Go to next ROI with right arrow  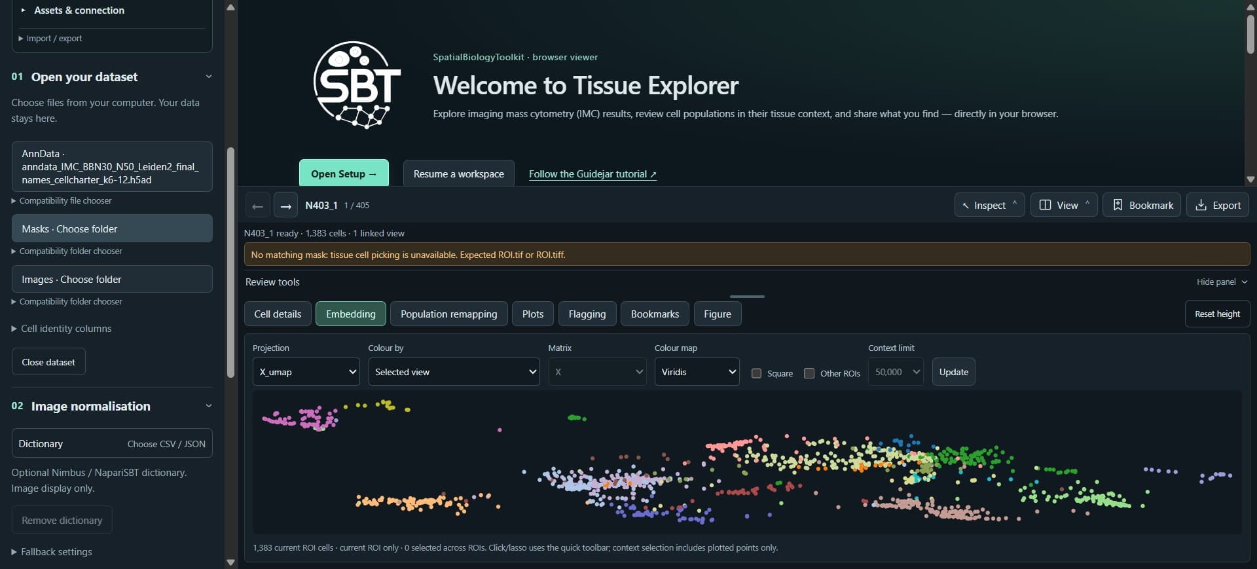(x=285, y=206)
